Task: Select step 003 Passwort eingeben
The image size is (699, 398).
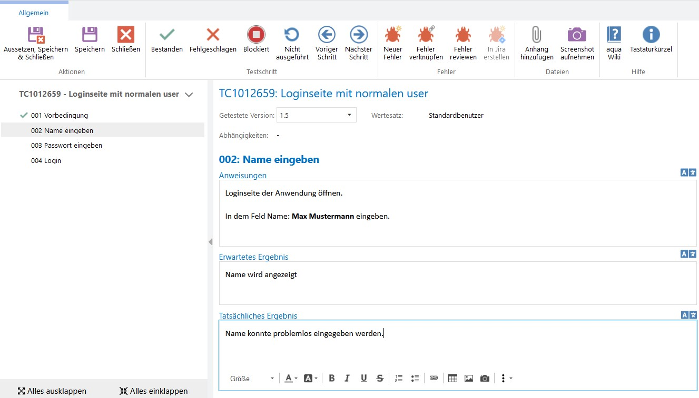Action: pos(66,146)
